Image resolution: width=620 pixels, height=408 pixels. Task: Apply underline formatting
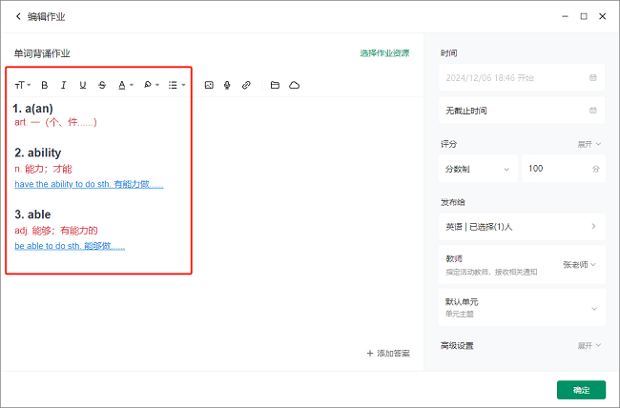pos(83,85)
